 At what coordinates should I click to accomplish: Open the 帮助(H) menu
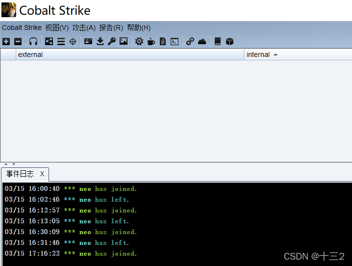pos(139,27)
